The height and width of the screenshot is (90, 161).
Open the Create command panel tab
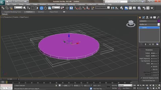click(140, 17)
